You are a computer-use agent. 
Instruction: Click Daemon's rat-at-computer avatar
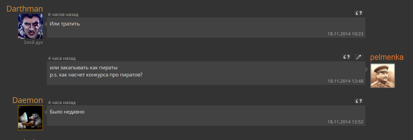(x=30, y=118)
